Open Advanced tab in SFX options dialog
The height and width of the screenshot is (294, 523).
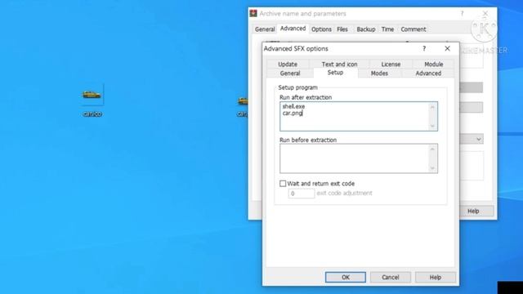click(x=428, y=73)
